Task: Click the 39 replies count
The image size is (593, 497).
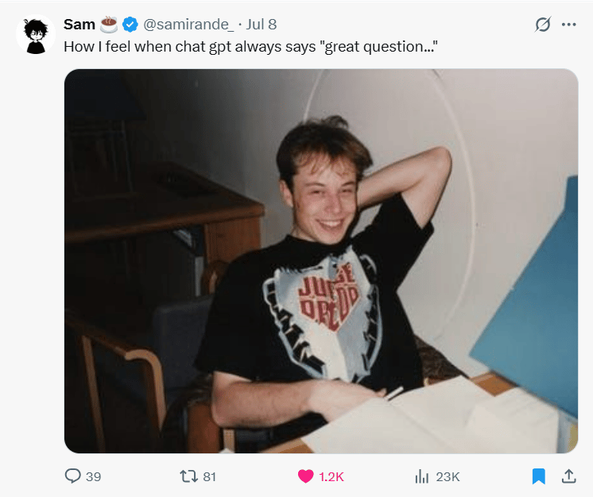Action: [x=94, y=476]
